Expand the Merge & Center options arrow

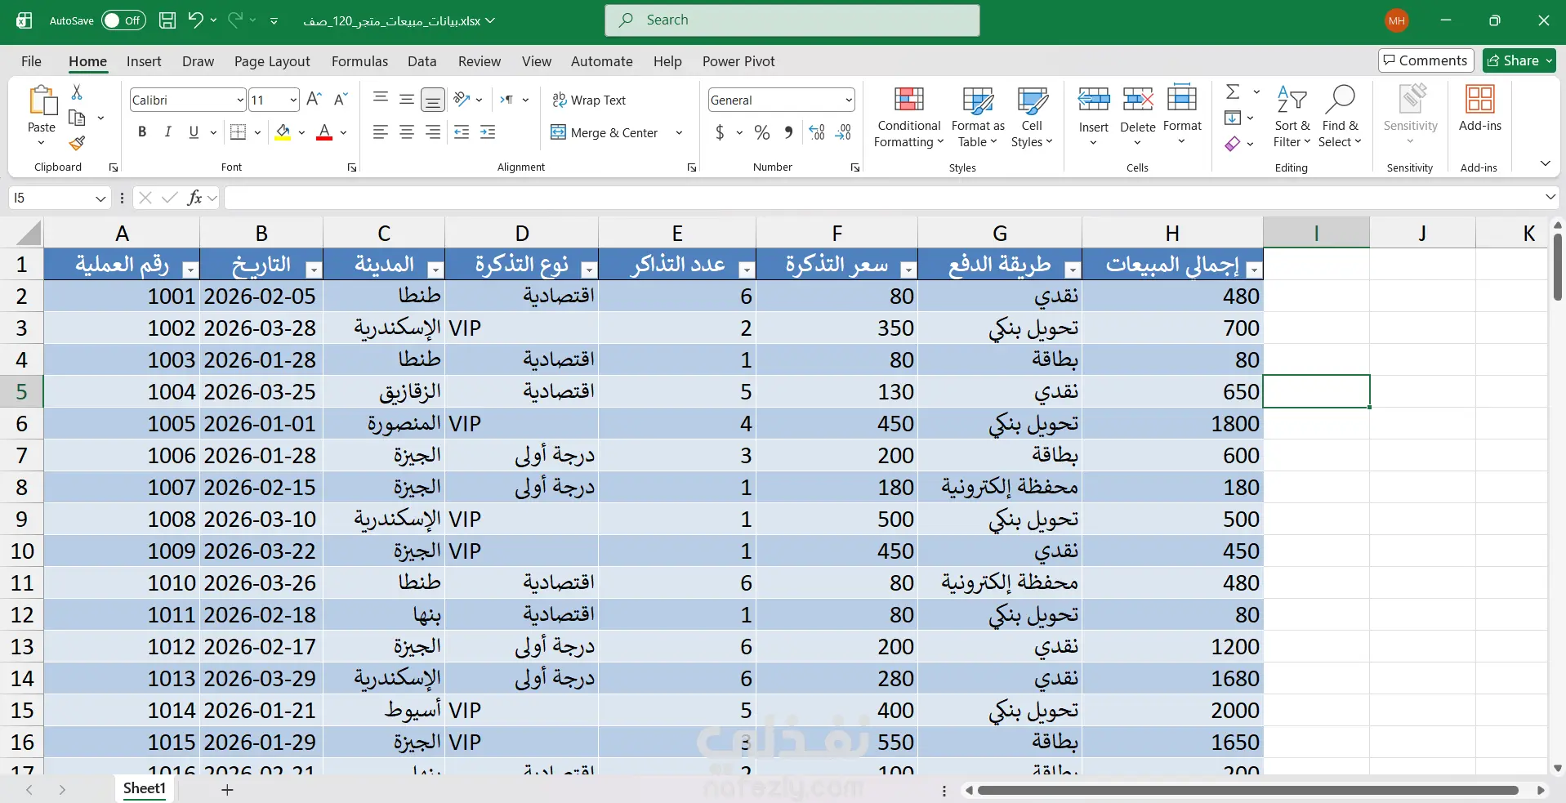tap(679, 132)
